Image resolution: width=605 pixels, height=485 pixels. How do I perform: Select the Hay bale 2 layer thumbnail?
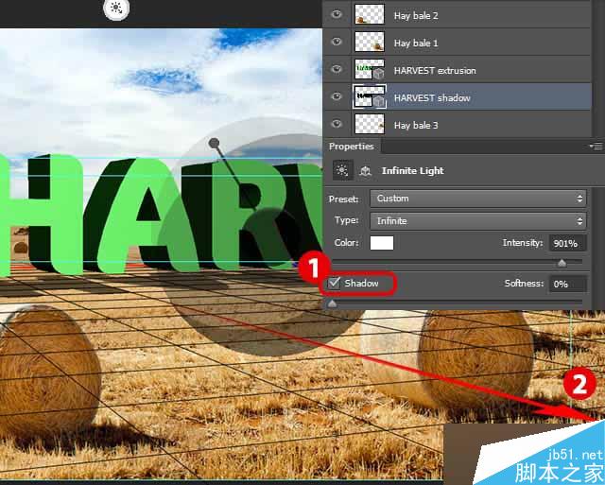coord(370,14)
